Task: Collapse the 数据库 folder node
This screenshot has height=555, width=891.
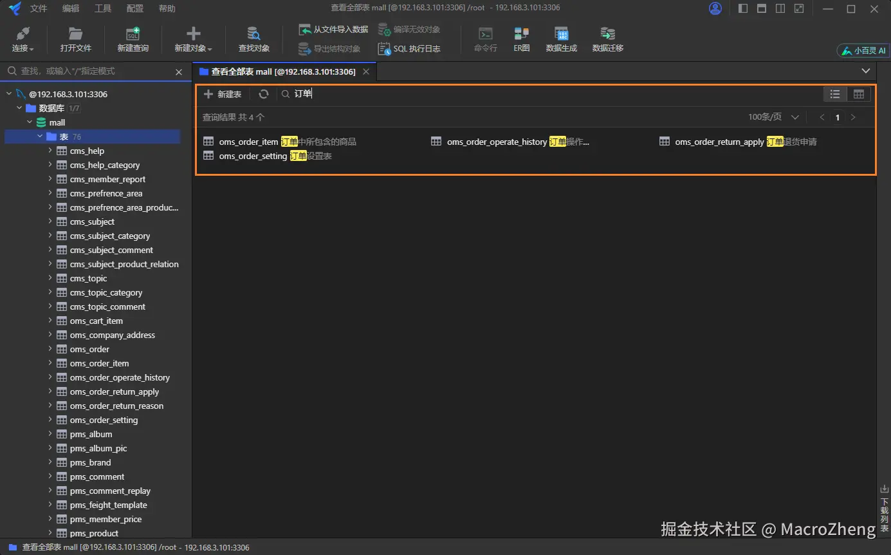Action: [x=19, y=108]
